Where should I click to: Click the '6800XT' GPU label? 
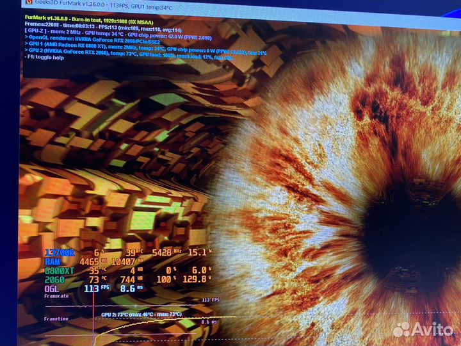point(60,270)
